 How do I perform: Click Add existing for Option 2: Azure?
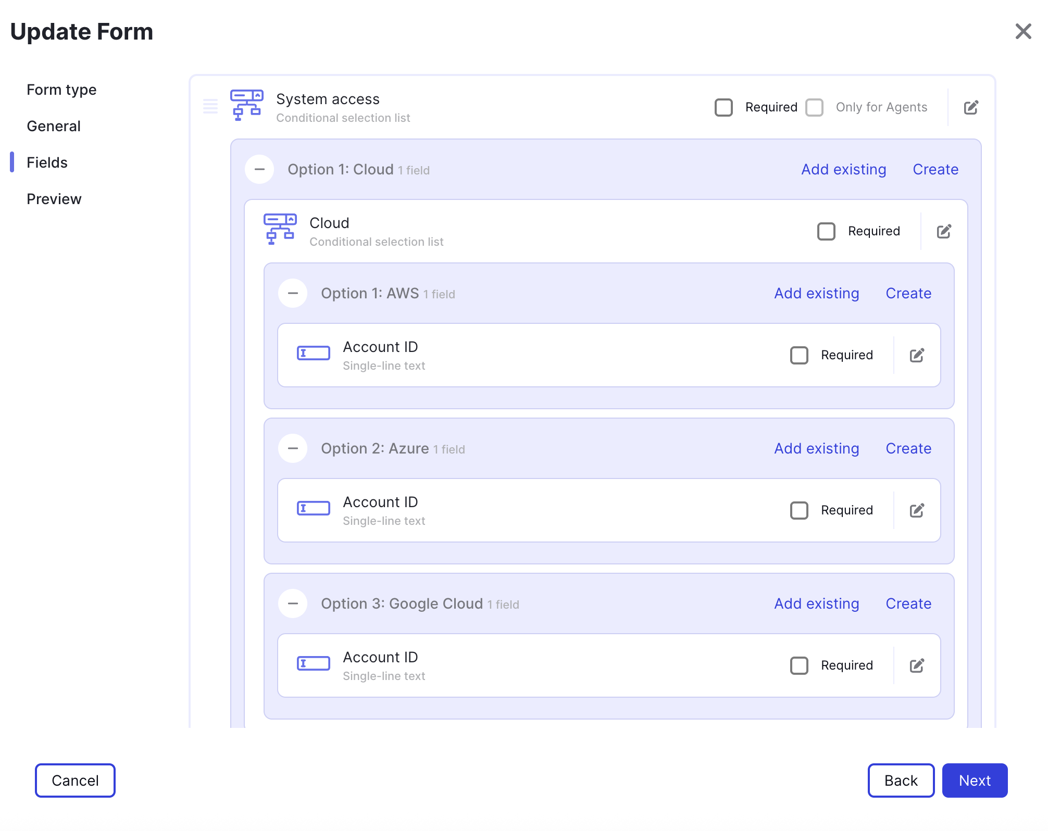tap(817, 448)
